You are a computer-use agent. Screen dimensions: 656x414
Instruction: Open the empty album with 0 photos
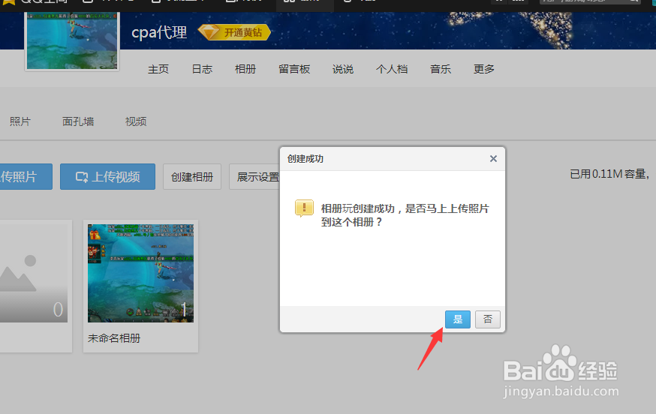pos(34,273)
